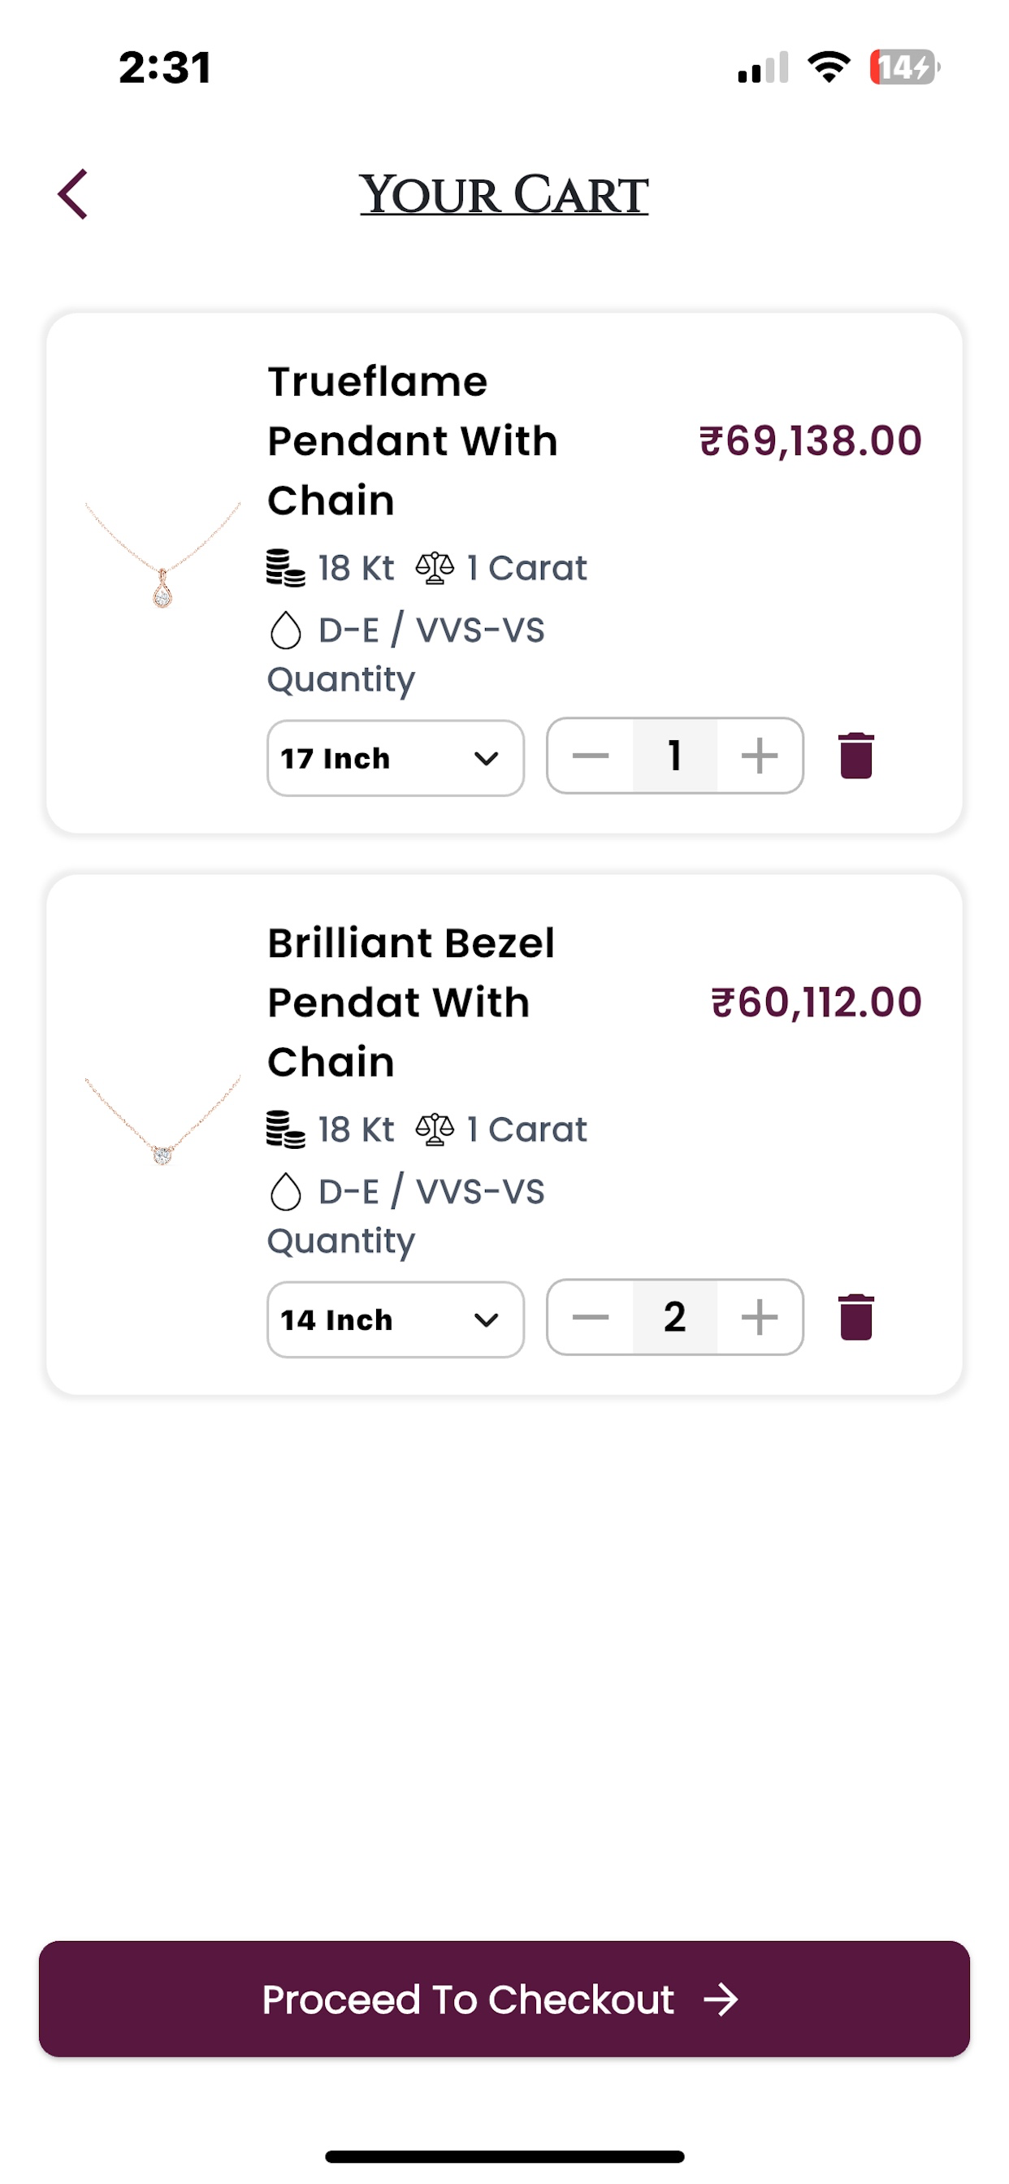Tap the scale carat icon on Brilliant Bezel
Image resolution: width=1009 pixels, height=2184 pixels.
435,1129
